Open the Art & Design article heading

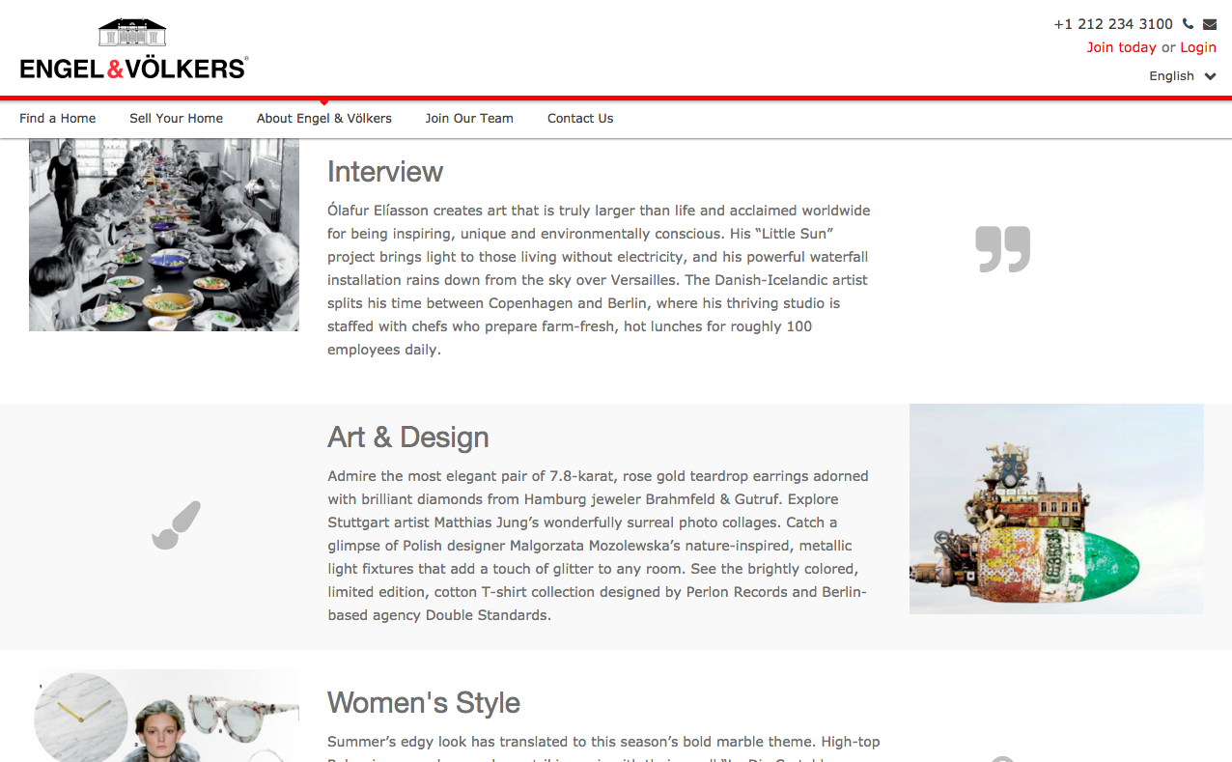click(x=408, y=437)
